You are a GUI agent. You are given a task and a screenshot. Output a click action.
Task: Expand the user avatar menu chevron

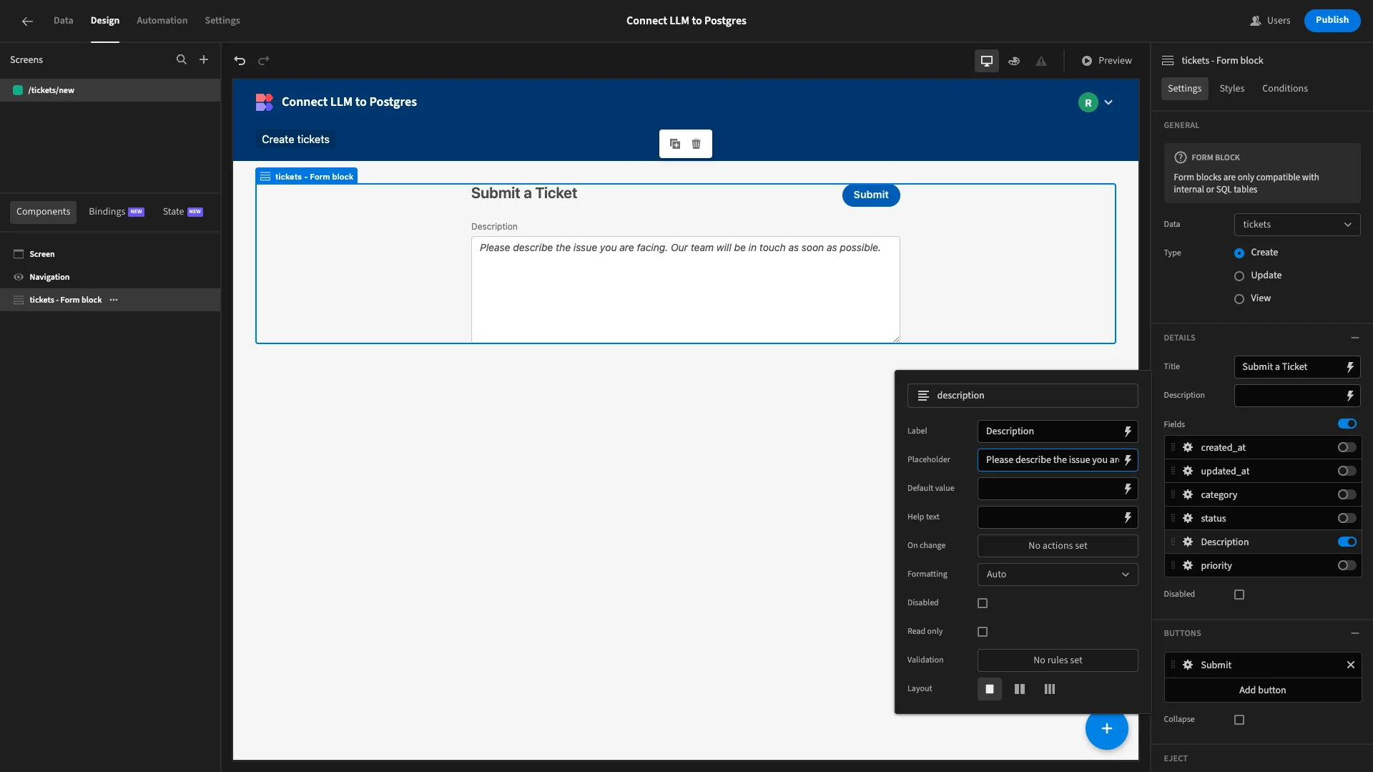1108,102
